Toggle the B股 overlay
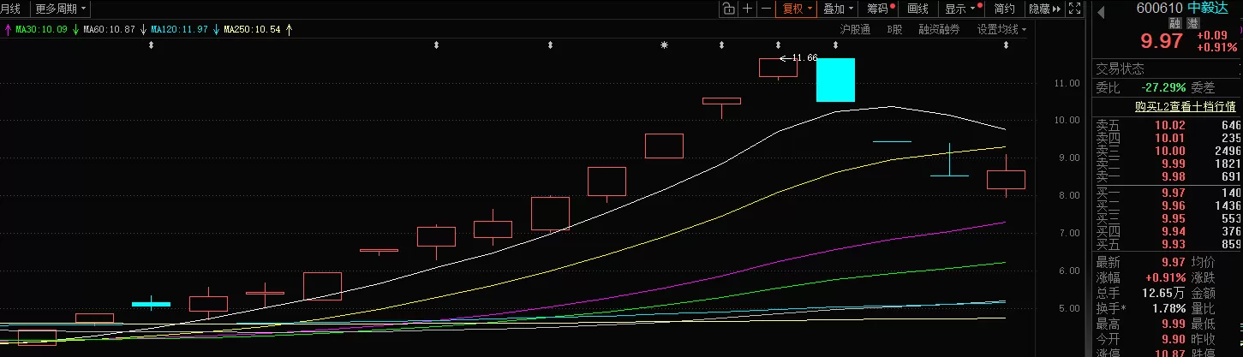Image resolution: width=1243 pixels, height=357 pixels. 894,29
